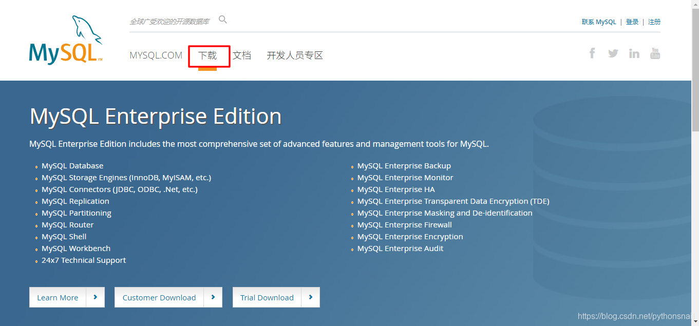Click the MySQL Storage Engines list item

coord(126,178)
